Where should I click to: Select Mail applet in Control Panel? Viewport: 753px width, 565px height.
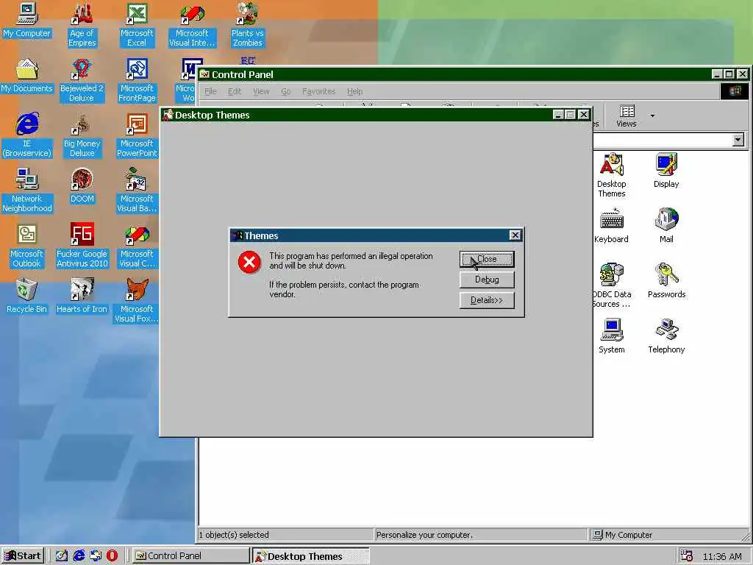[x=666, y=226]
